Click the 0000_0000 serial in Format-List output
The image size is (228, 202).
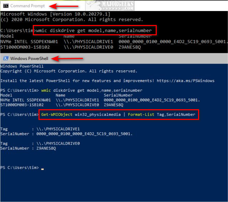84,134
